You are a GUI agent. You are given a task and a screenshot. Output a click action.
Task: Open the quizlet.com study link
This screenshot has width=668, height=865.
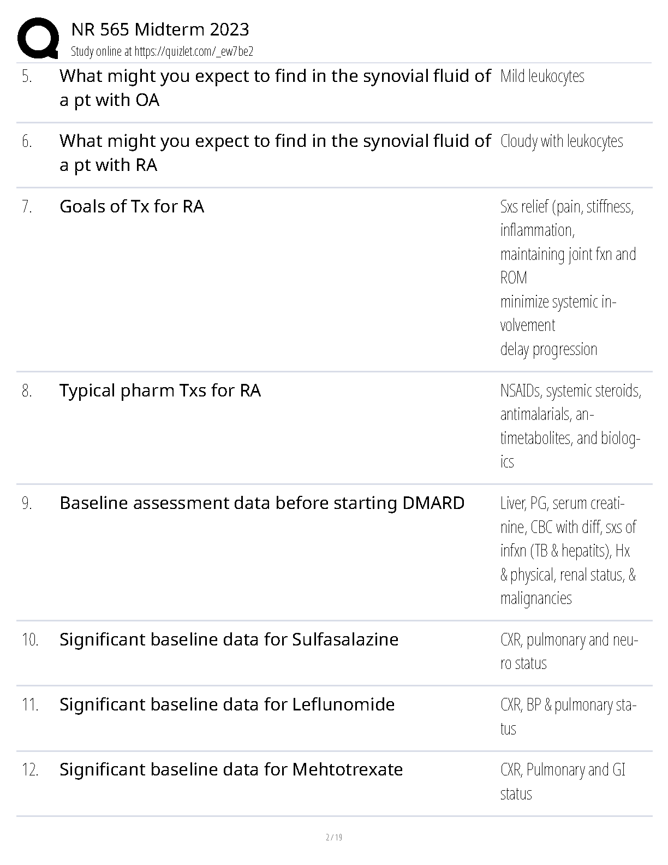193,51
